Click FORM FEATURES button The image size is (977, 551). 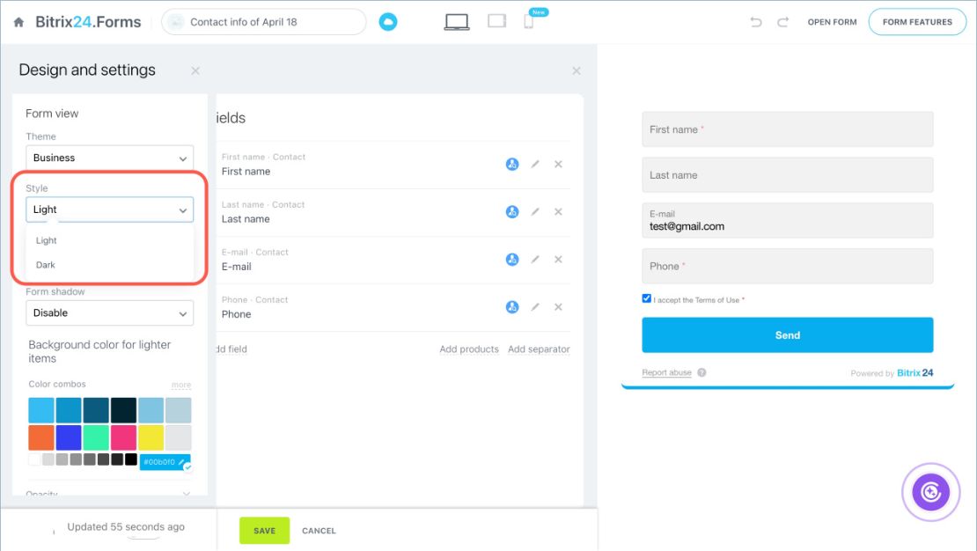(x=917, y=22)
